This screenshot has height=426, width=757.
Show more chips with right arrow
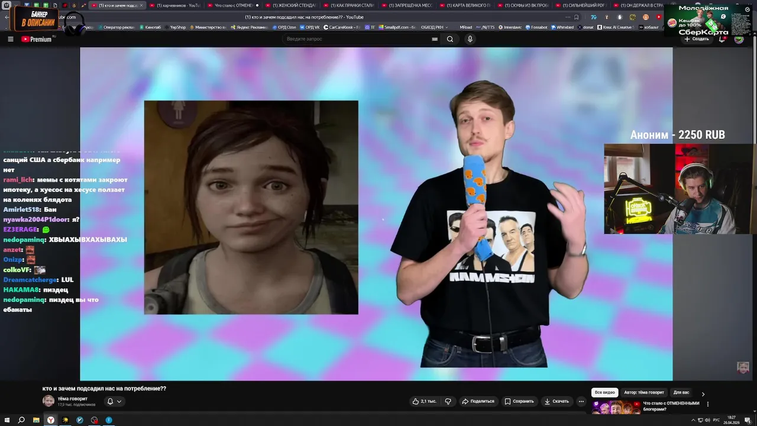point(703,393)
